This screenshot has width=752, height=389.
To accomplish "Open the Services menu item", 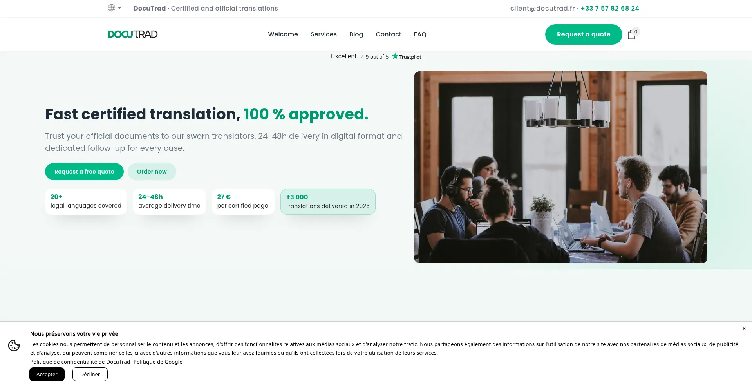I will click(x=324, y=34).
